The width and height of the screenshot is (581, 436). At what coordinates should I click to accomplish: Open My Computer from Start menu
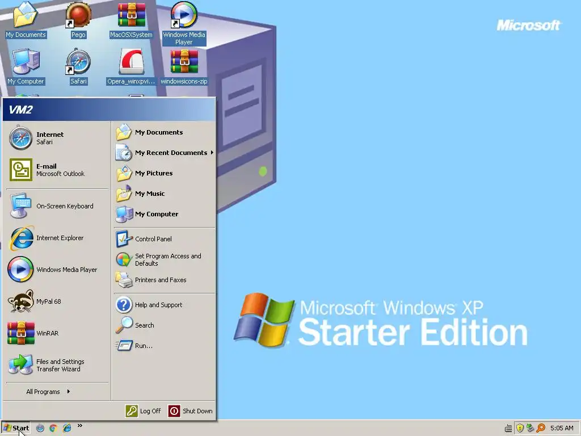164,214
